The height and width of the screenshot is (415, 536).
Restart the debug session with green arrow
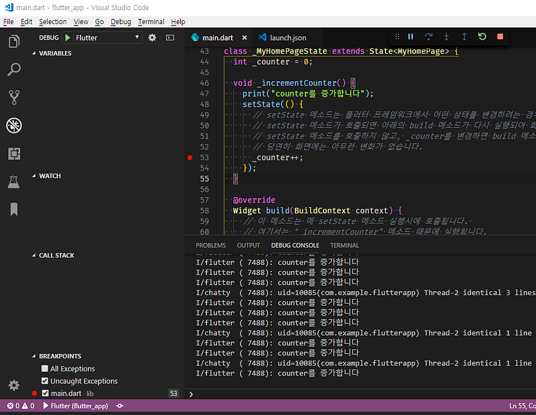coord(482,37)
